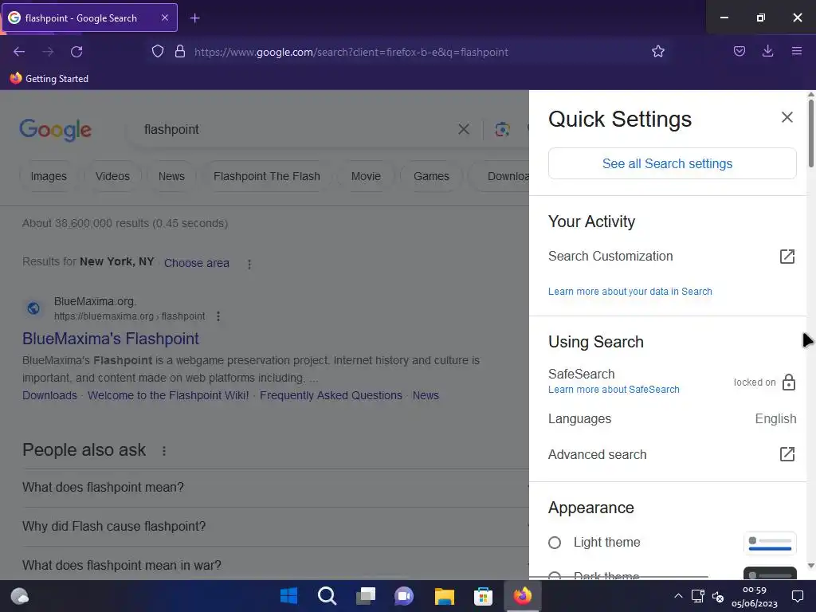Screen dimensions: 816x612
Task: Open Chat app on taskbar
Action: point(404,596)
